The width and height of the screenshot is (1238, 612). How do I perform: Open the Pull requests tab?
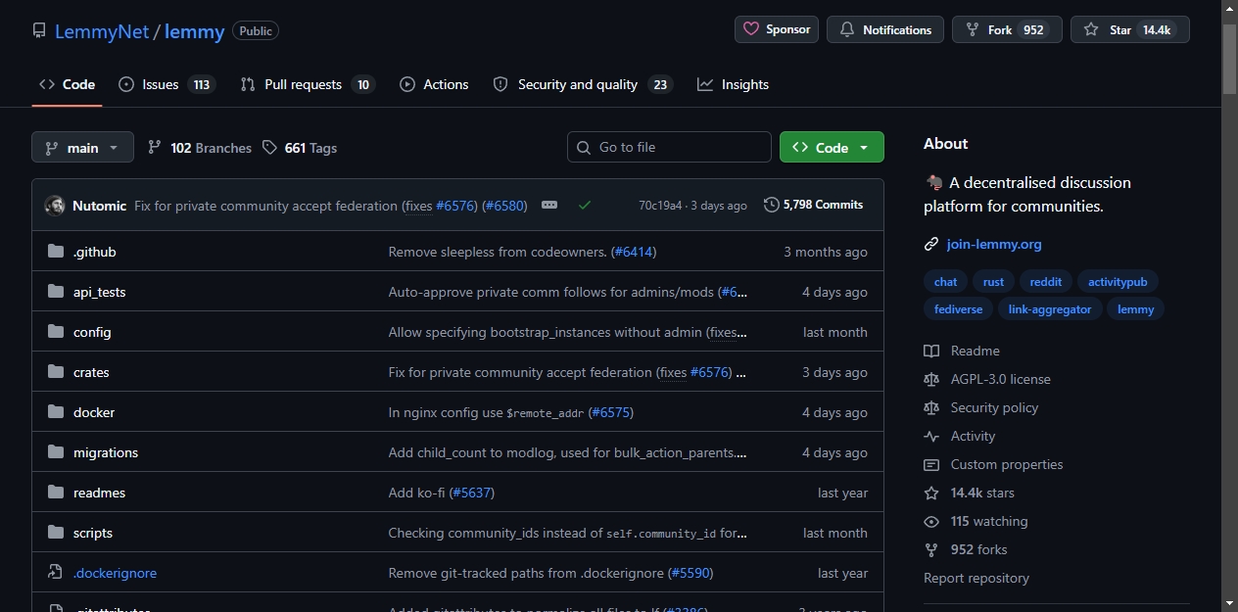pos(308,84)
